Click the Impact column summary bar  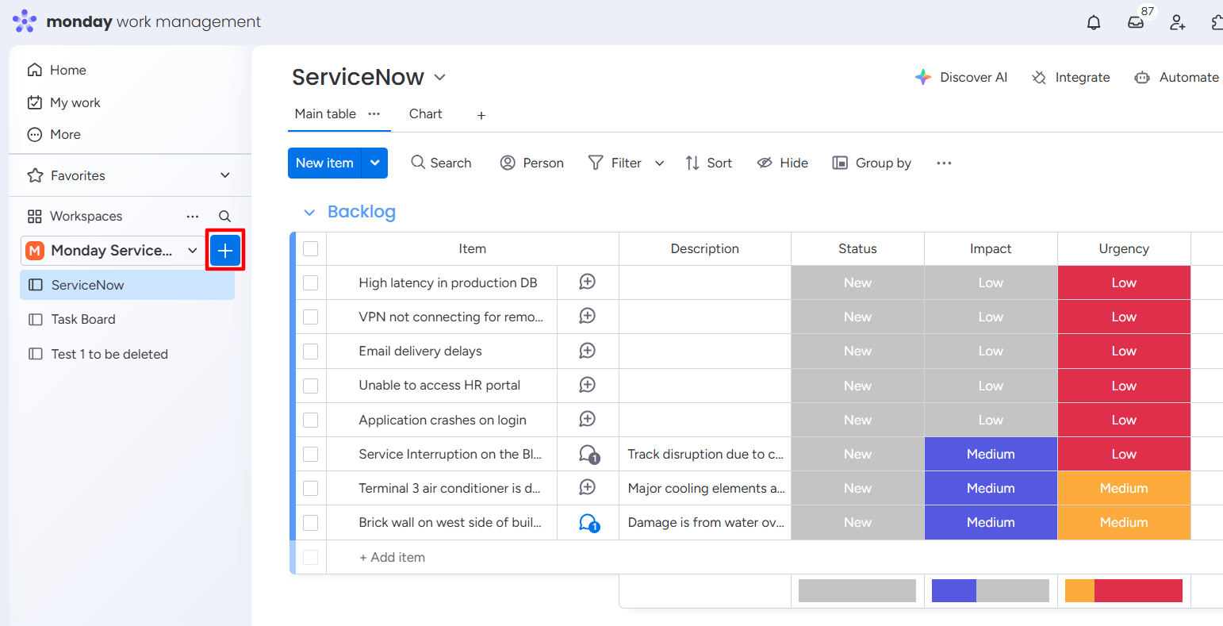(991, 590)
